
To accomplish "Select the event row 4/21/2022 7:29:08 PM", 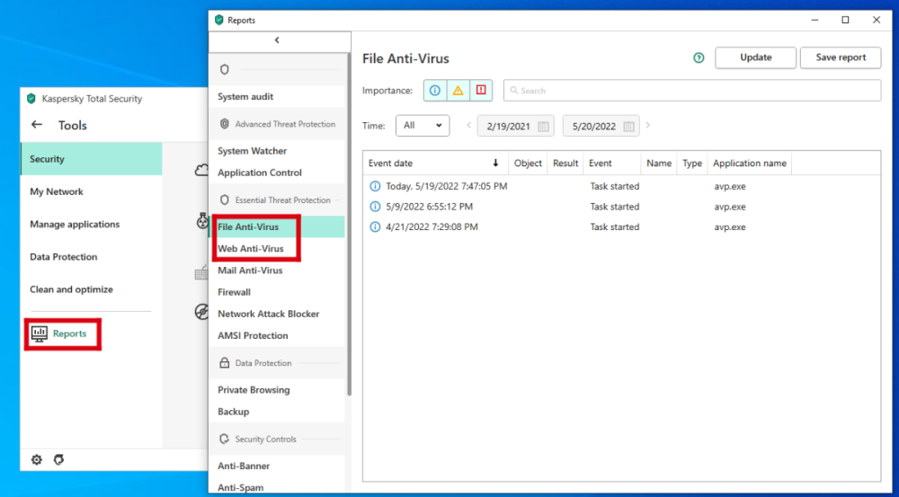I will [621, 227].
